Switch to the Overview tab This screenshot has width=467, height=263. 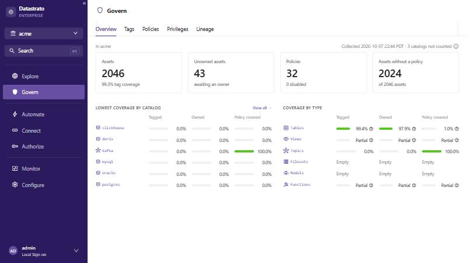(106, 29)
